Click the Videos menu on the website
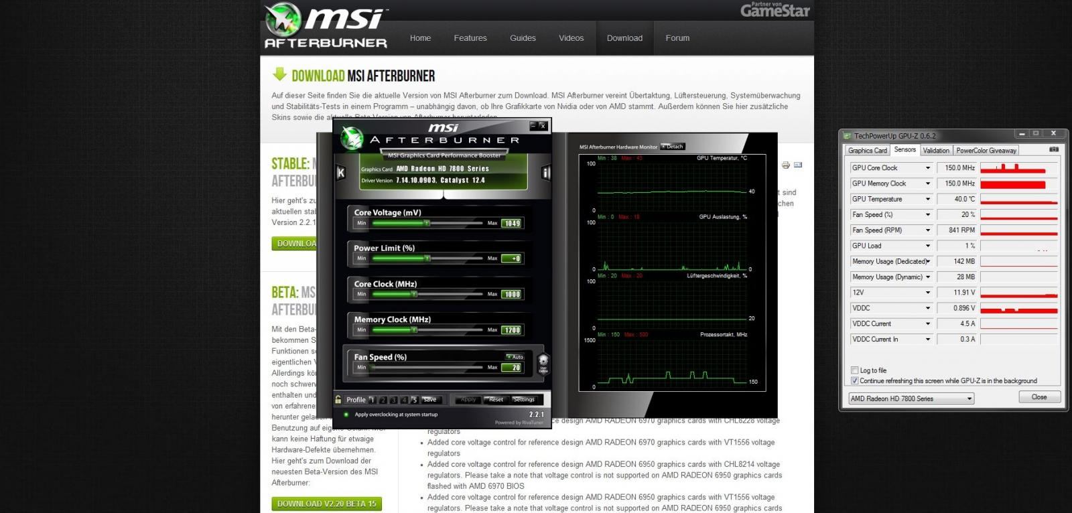1072x513 pixels. 572,38
